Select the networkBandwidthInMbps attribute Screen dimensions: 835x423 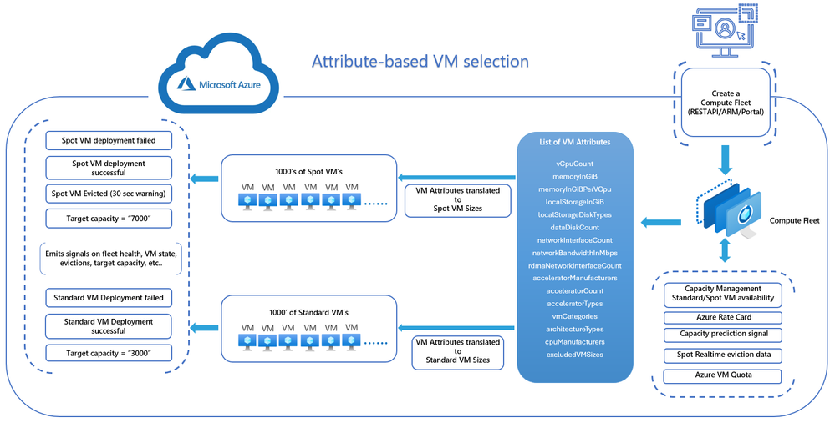[x=575, y=253]
